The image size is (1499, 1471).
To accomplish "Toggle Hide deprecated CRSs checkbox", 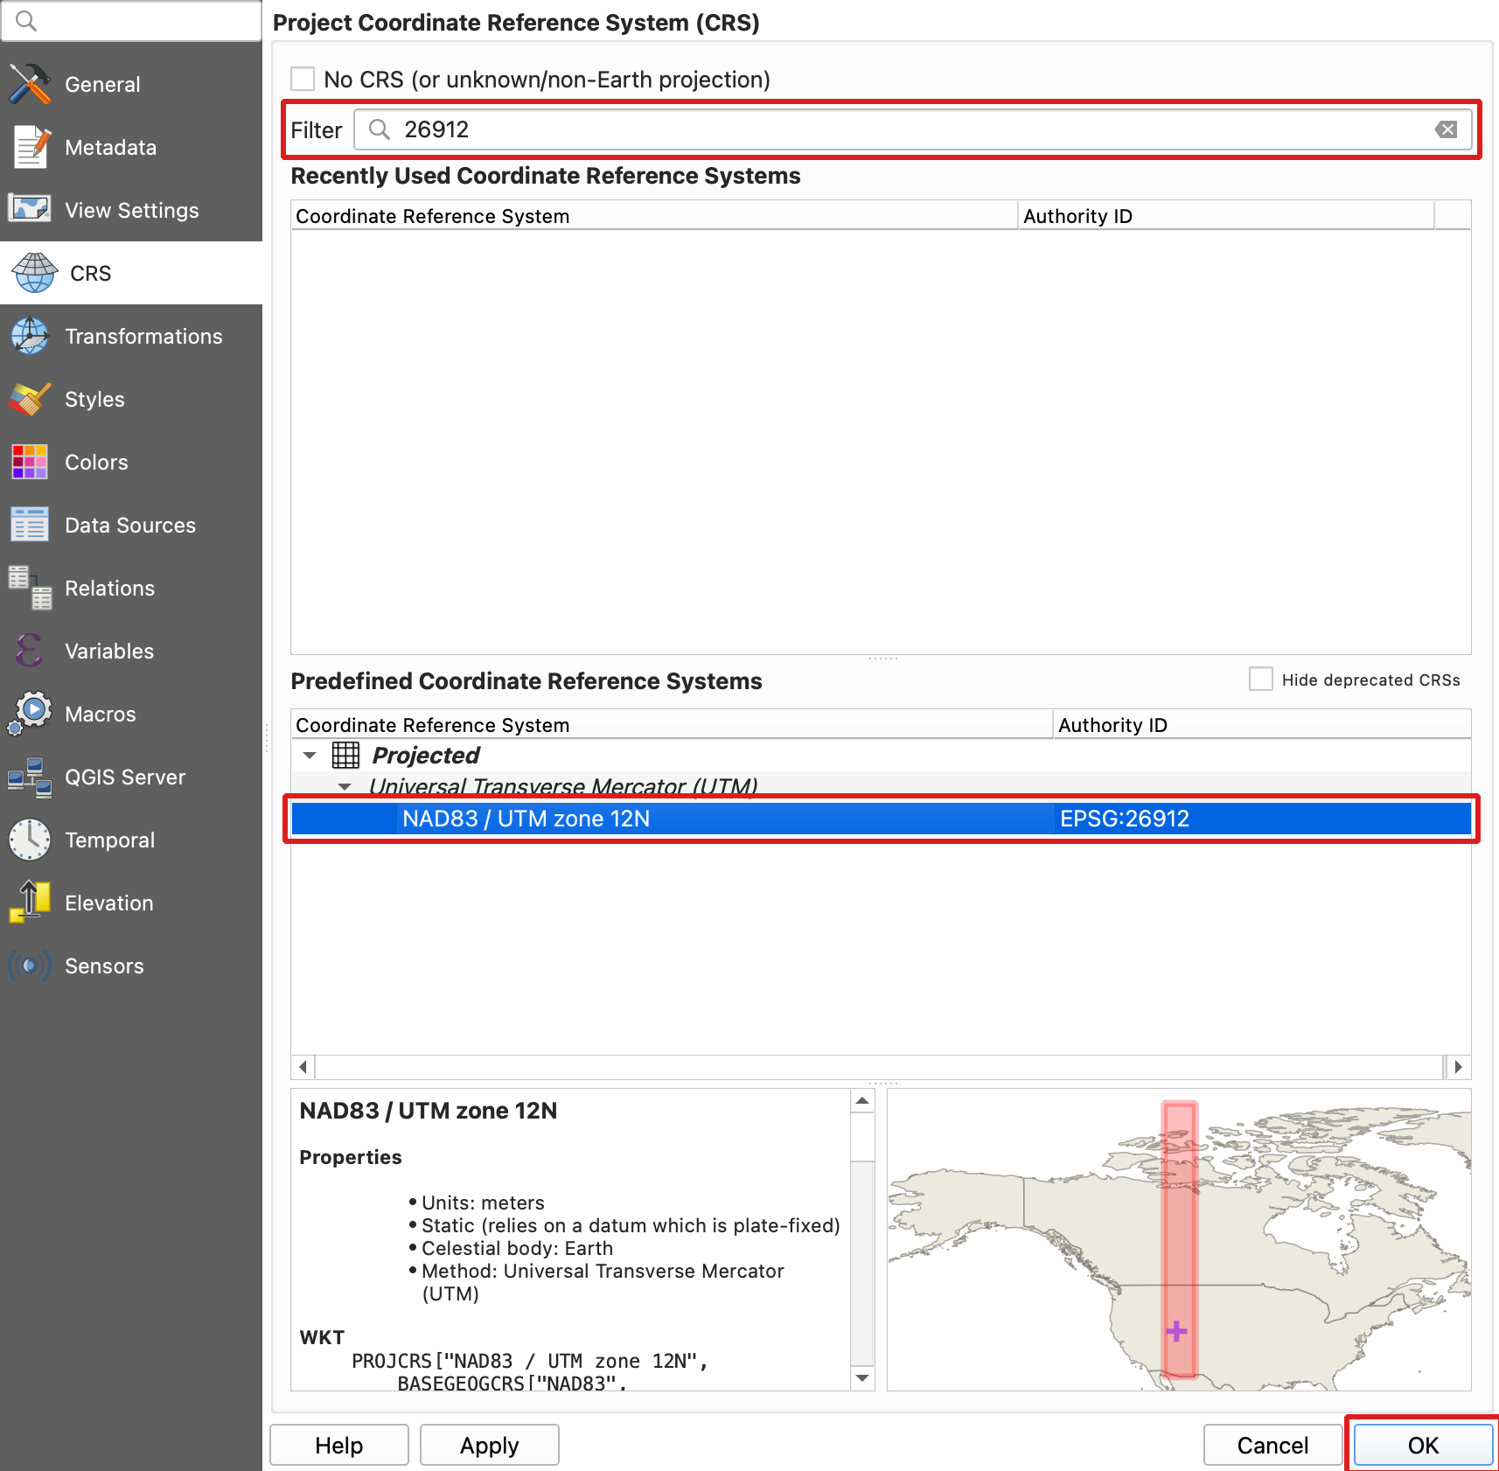I will coord(1261,680).
